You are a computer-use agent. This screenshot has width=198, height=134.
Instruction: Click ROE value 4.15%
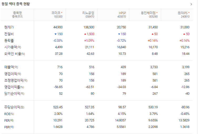point(122,114)
